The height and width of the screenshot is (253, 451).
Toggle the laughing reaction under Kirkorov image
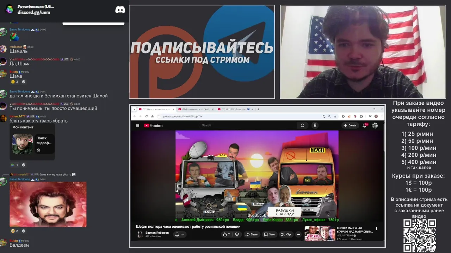(x=14, y=231)
